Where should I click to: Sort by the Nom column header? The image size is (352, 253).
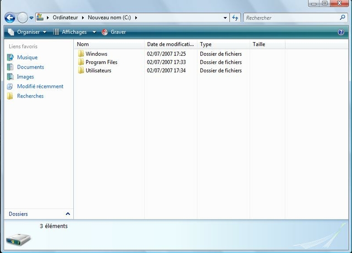(x=109, y=44)
